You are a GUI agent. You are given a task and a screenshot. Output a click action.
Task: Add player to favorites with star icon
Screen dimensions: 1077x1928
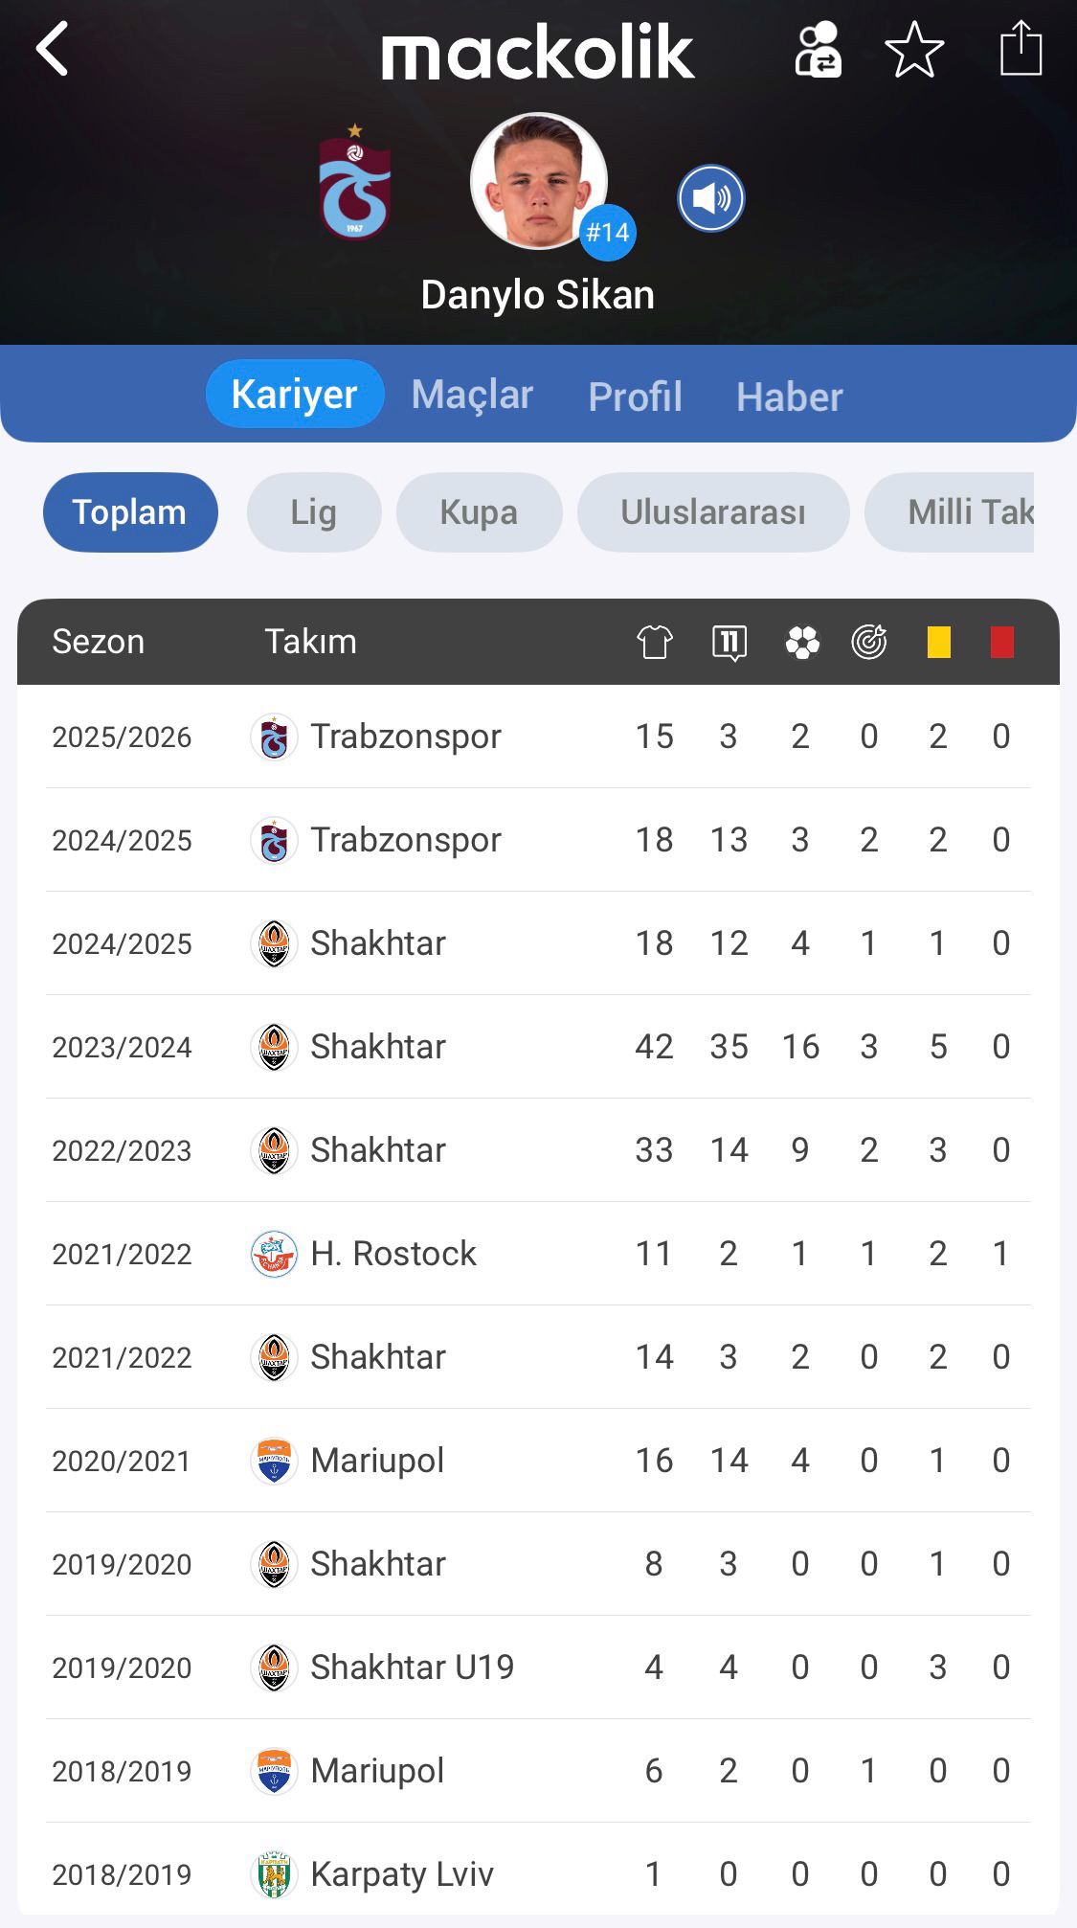pos(914,50)
